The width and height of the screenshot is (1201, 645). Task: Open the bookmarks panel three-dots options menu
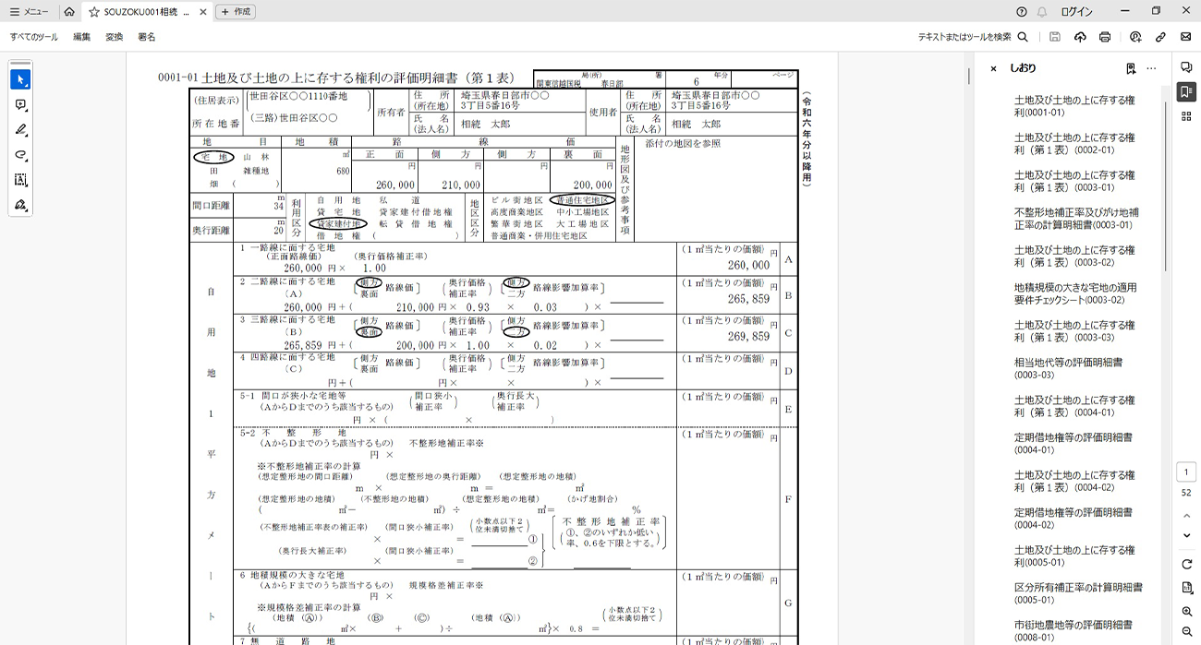tap(1151, 68)
